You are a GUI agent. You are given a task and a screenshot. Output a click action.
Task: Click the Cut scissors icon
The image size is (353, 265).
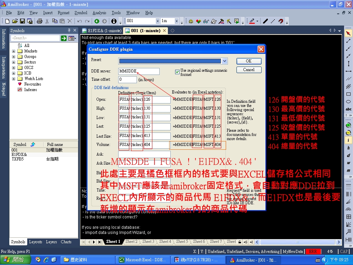pyautogui.click(x=47, y=21)
